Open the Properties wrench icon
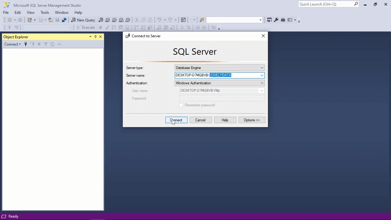 pos(276,20)
